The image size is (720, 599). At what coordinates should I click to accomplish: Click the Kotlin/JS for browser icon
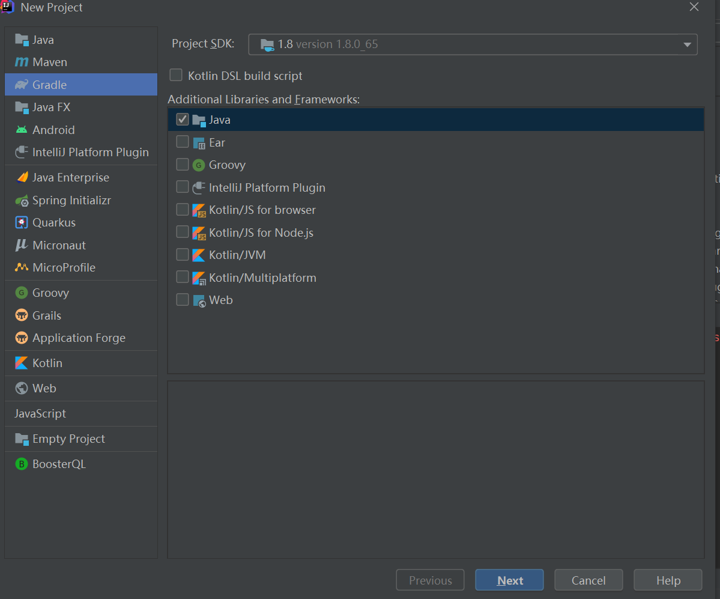(199, 210)
